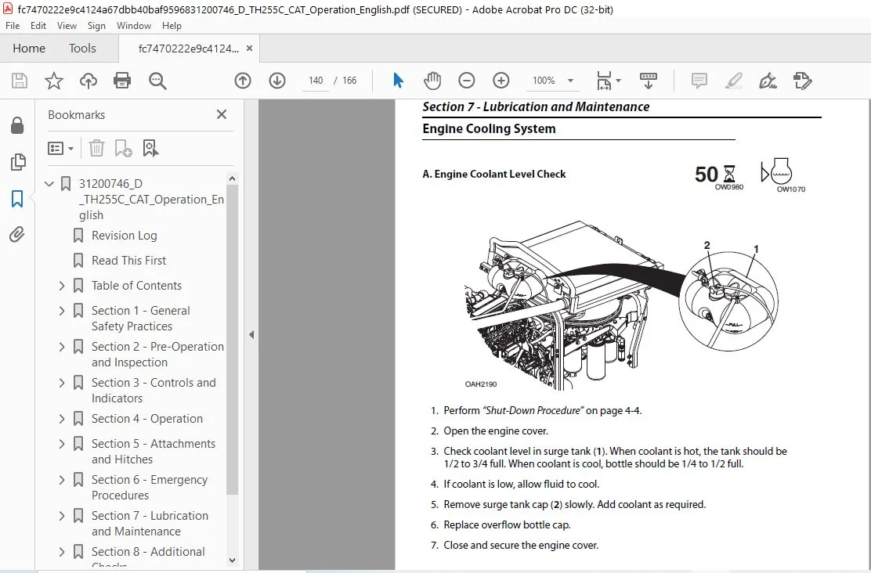Viewport: 871px width, 573px height.
Task: Open bookmarks options menu dropdown
Action: (x=60, y=148)
